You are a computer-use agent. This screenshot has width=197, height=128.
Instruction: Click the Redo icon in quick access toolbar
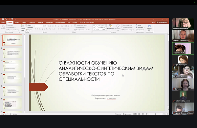tap(9, 19)
